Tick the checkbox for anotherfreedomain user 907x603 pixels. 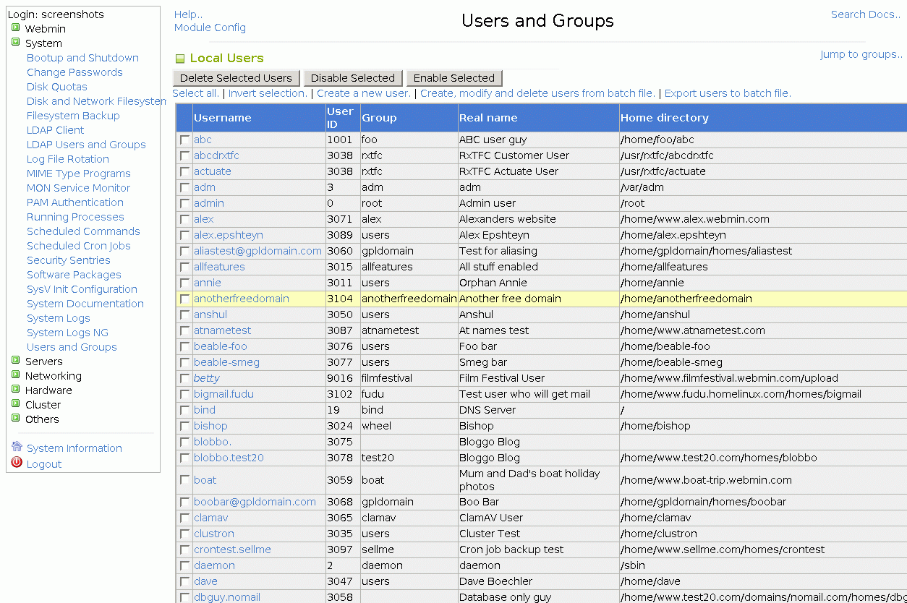184,299
